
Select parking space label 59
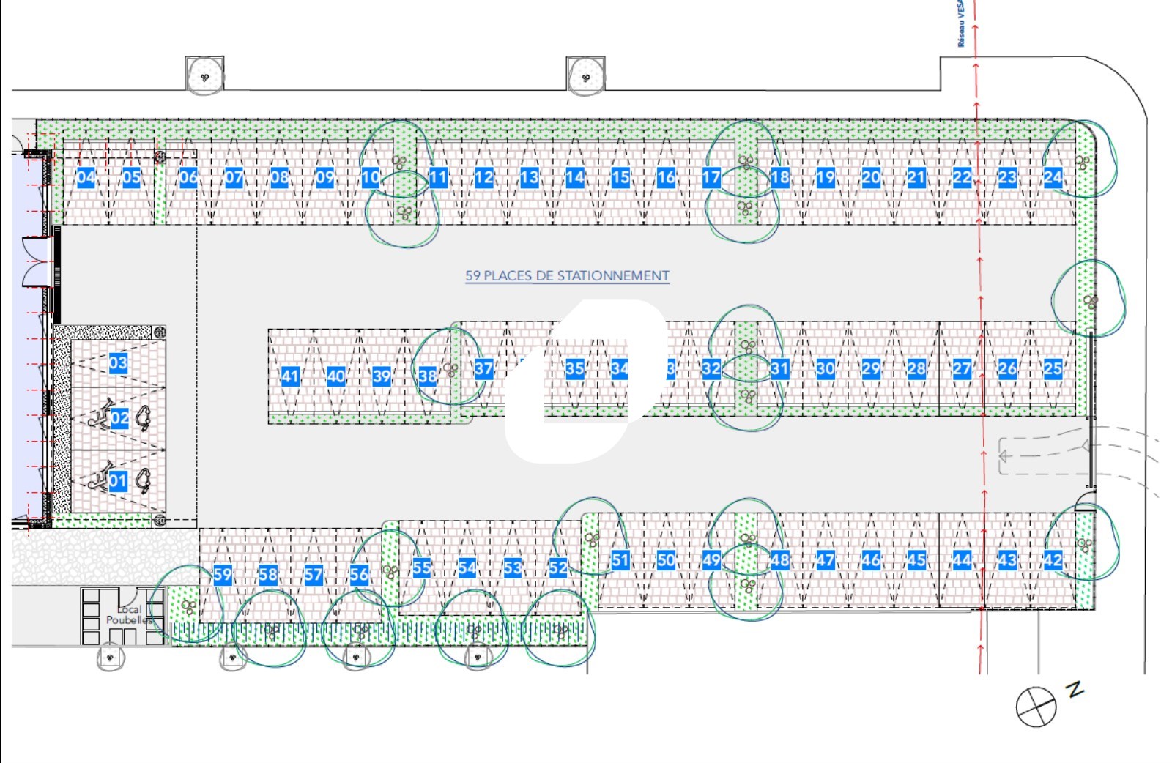click(x=223, y=575)
